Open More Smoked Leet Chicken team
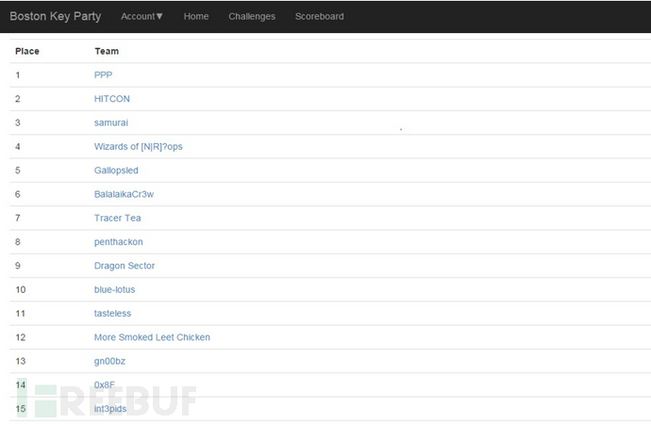The image size is (651, 424). coord(152,337)
